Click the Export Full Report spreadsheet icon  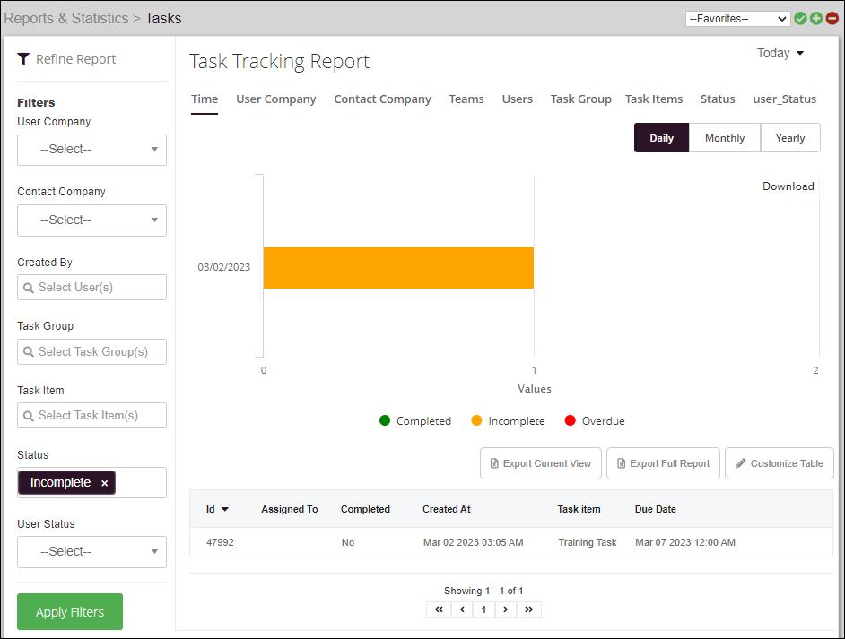(x=621, y=463)
